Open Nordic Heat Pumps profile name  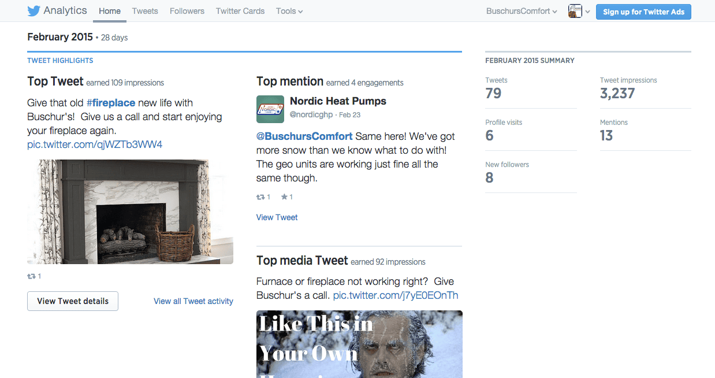(338, 101)
